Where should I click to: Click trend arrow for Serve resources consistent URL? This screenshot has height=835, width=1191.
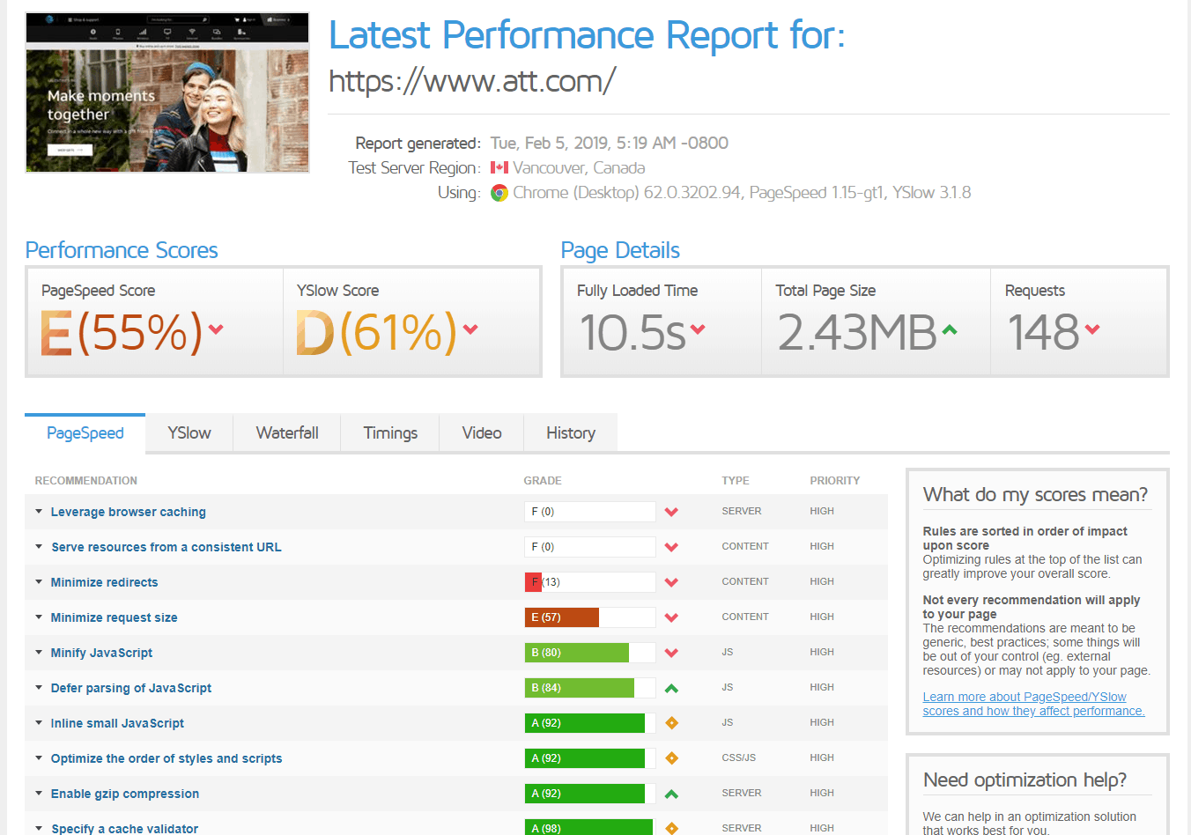(x=671, y=547)
